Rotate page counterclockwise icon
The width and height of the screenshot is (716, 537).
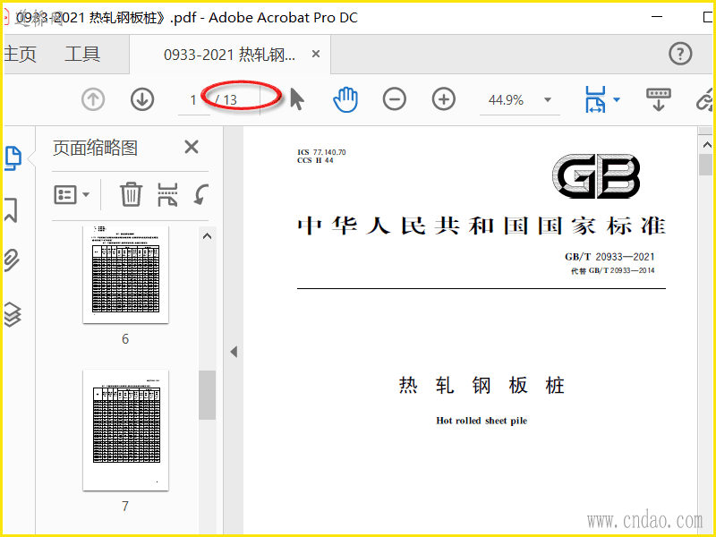click(x=200, y=194)
